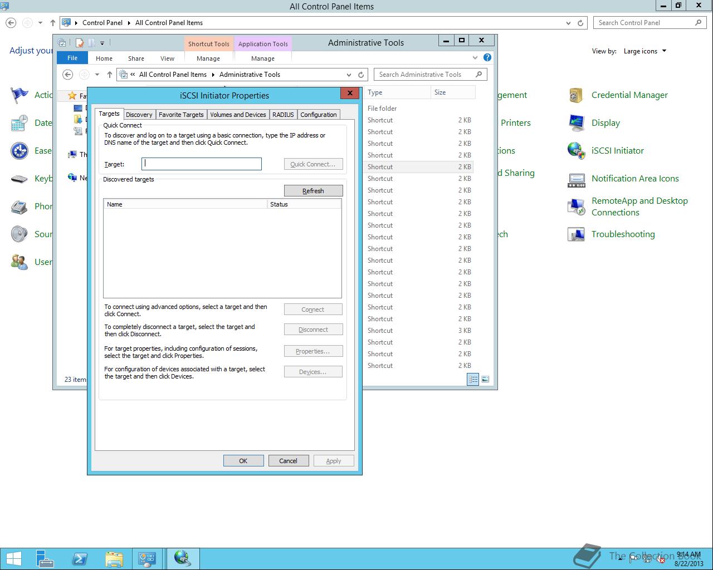Click the Status column in discovered targets
The image size is (713, 570).
[x=304, y=204]
